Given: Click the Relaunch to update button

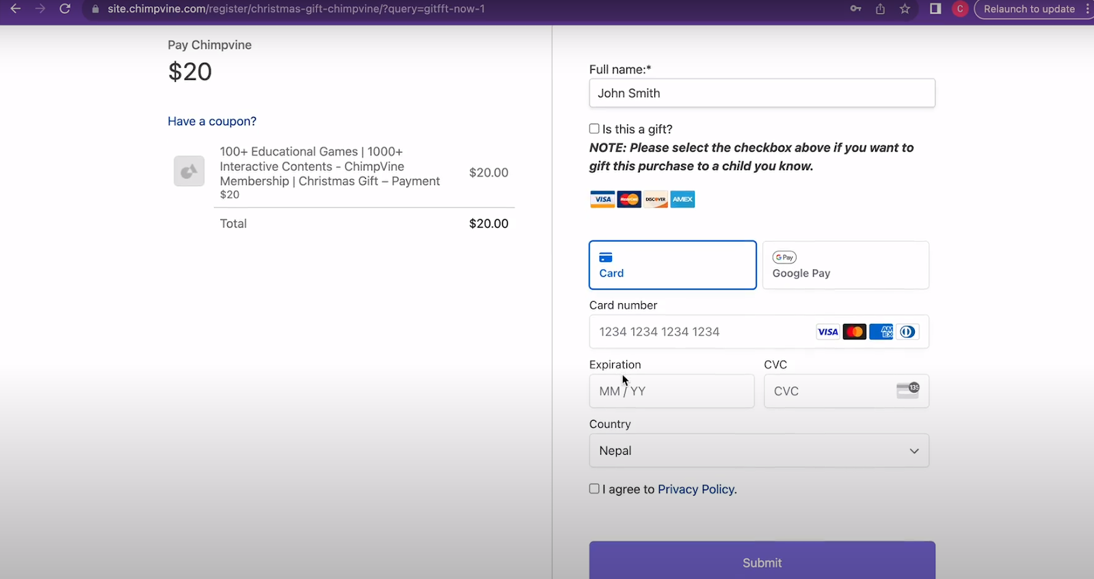Looking at the screenshot, I should point(1029,9).
